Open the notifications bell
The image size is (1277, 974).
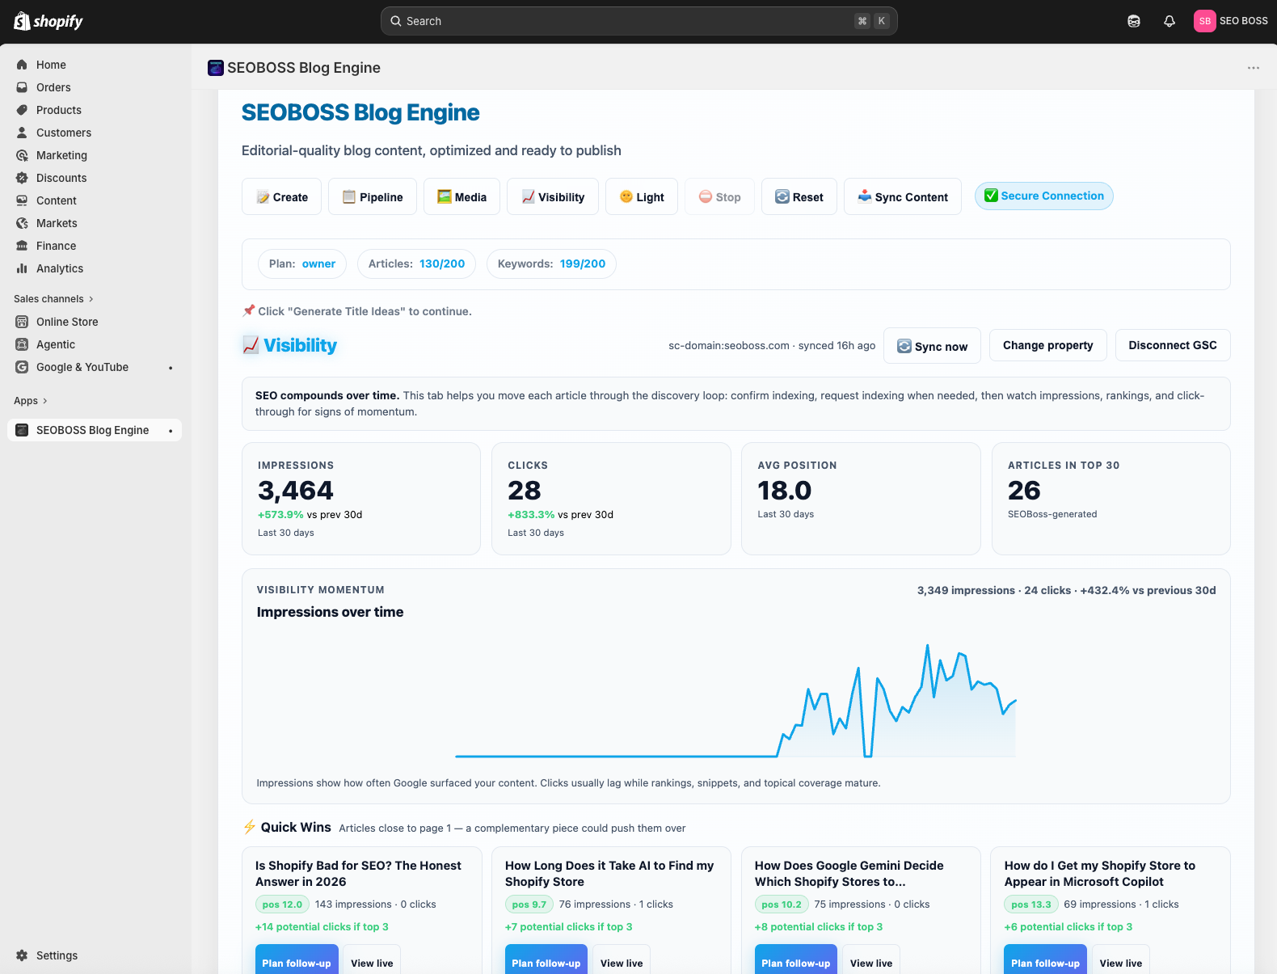(x=1170, y=21)
